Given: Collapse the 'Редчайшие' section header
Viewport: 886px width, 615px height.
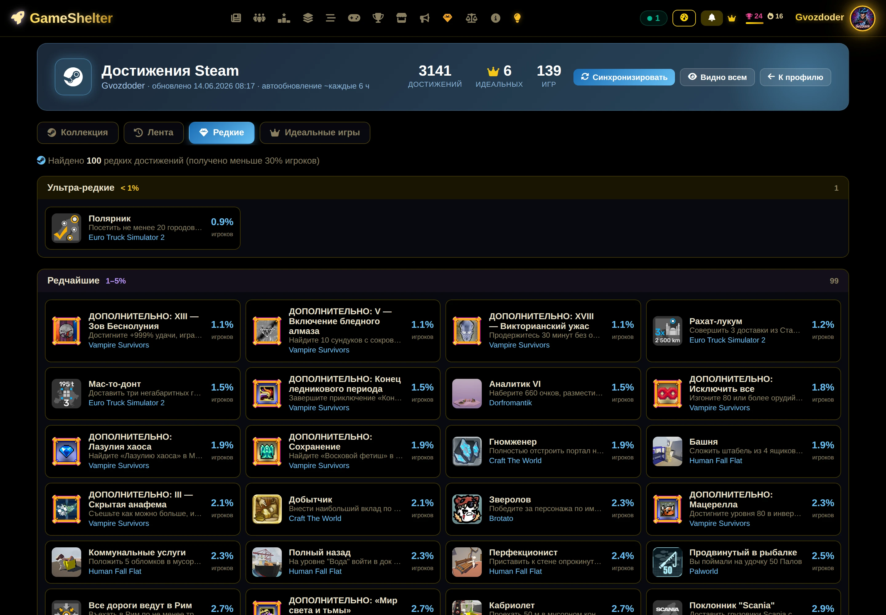Looking at the screenshot, I should [x=443, y=280].
